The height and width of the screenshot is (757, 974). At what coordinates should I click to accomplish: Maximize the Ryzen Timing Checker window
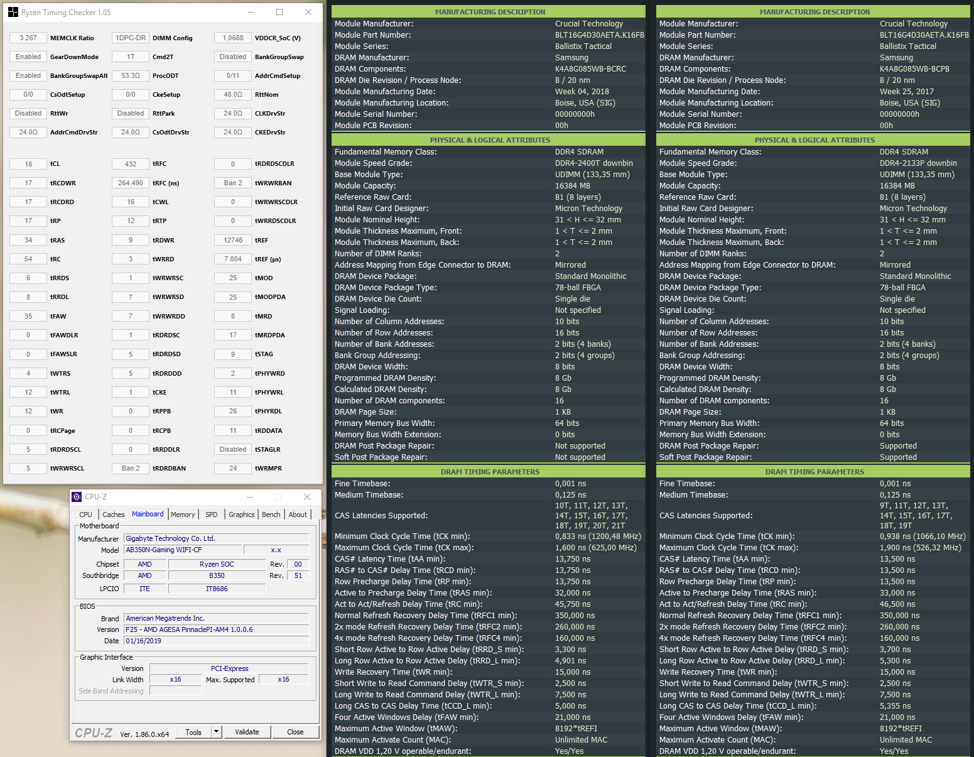tap(279, 12)
